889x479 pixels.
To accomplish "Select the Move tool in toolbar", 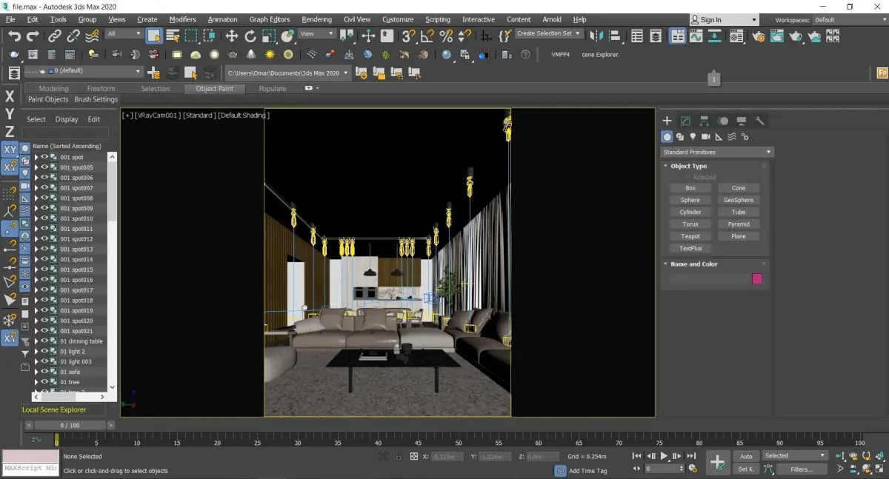I will [x=231, y=36].
